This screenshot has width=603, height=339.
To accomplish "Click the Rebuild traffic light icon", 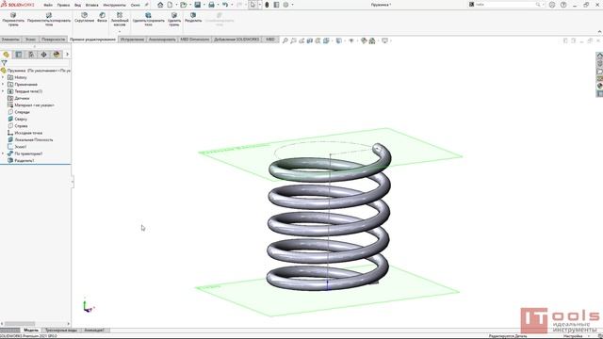I will (267, 5).
